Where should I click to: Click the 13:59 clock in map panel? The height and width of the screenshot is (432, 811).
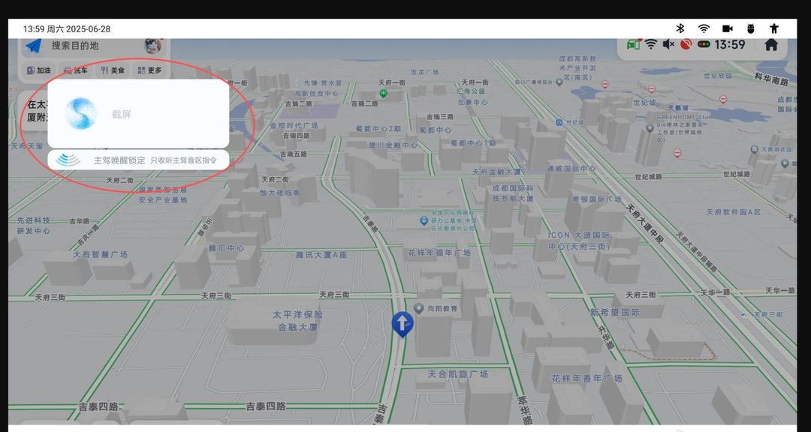click(x=730, y=44)
